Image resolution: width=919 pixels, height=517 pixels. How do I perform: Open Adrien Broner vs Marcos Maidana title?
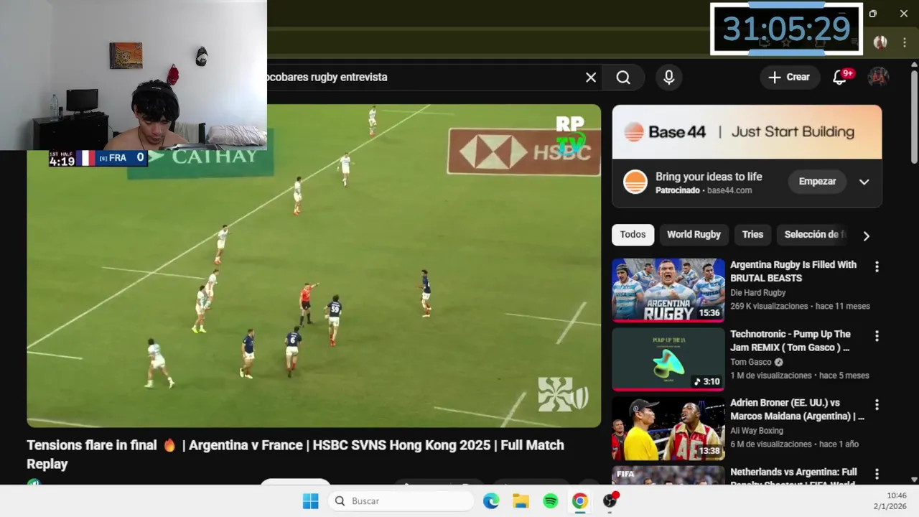pos(797,410)
